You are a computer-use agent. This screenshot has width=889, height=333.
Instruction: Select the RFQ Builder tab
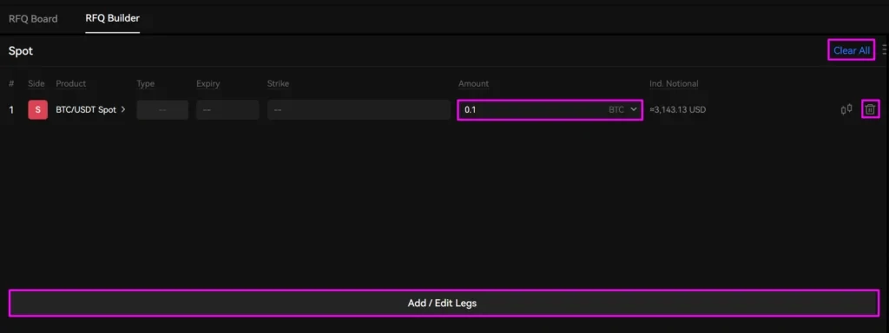click(x=112, y=18)
